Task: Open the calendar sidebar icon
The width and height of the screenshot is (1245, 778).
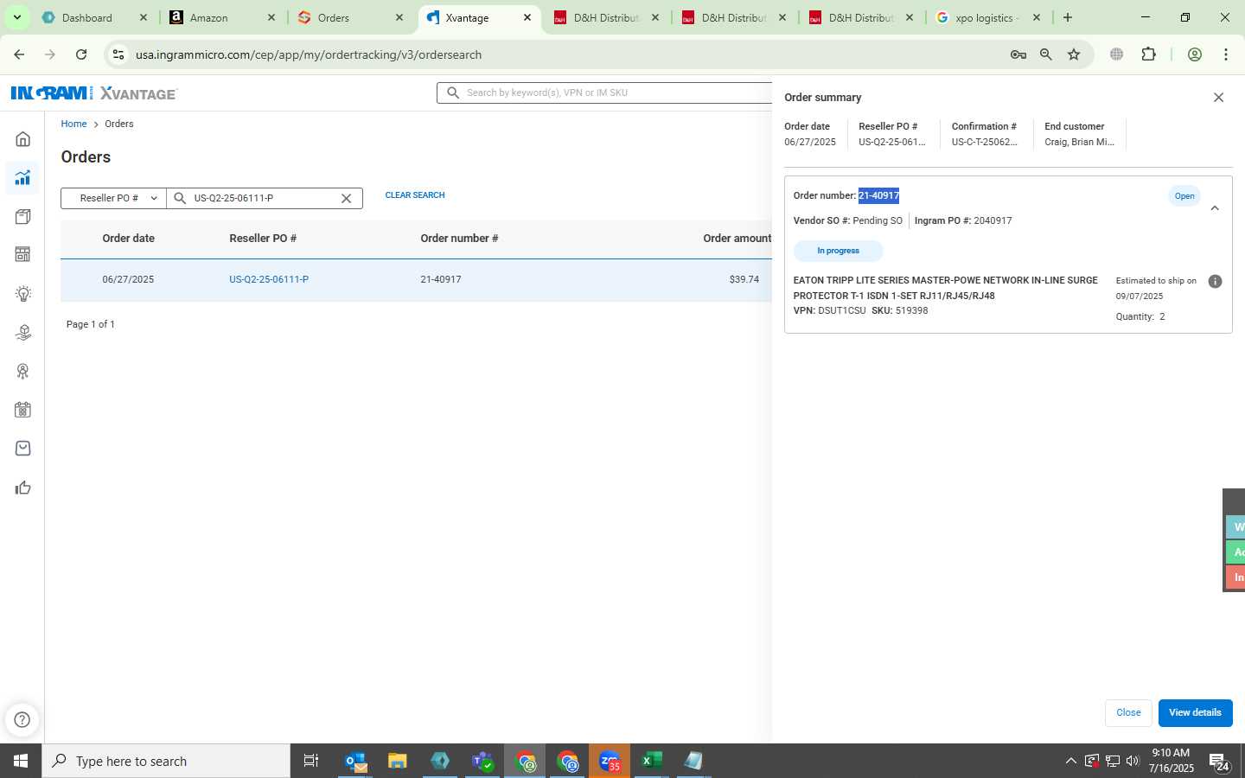Action: click(23, 410)
